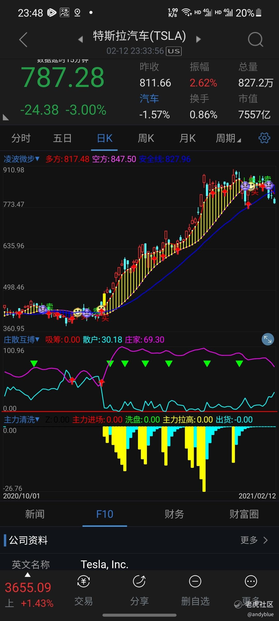The width and height of the screenshot is (279, 621).
Task: Tap the start date 2020/10/01 label
Action: [21, 496]
